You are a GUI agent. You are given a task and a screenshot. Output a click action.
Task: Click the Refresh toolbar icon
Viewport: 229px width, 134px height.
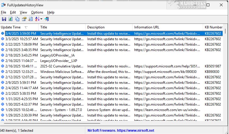11,19
